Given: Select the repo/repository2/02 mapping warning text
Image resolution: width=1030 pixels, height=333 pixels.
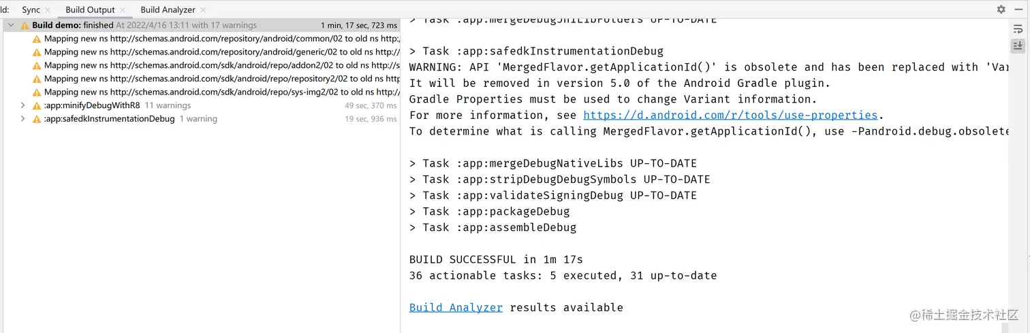Looking at the screenshot, I should tap(222, 79).
